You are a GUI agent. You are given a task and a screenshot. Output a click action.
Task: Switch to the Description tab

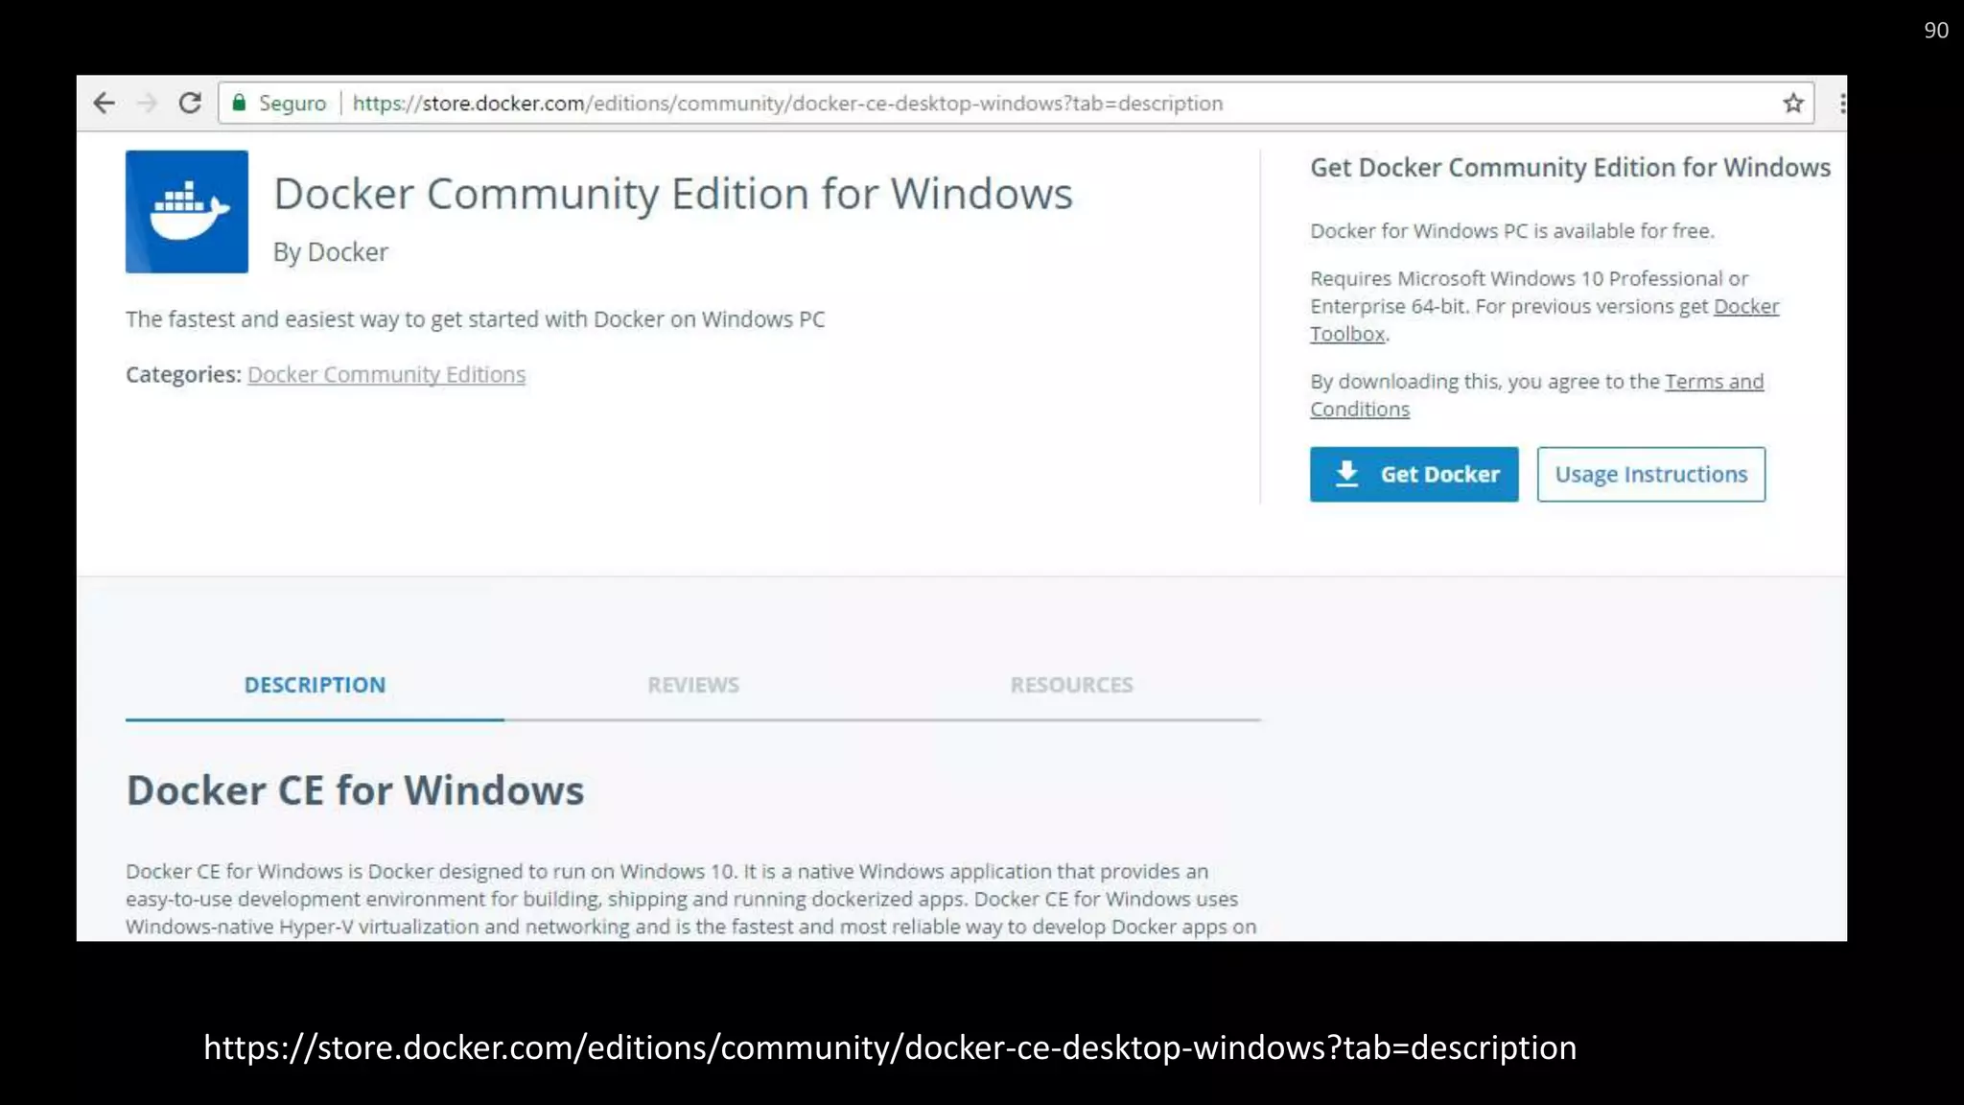pos(315,685)
